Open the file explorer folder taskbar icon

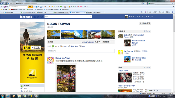19,96
